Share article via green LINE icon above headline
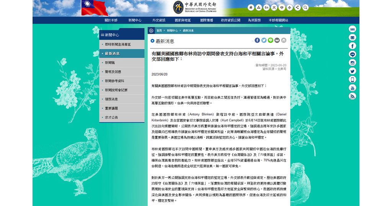The height and width of the screenshot is (206, 392). point(271,40)
